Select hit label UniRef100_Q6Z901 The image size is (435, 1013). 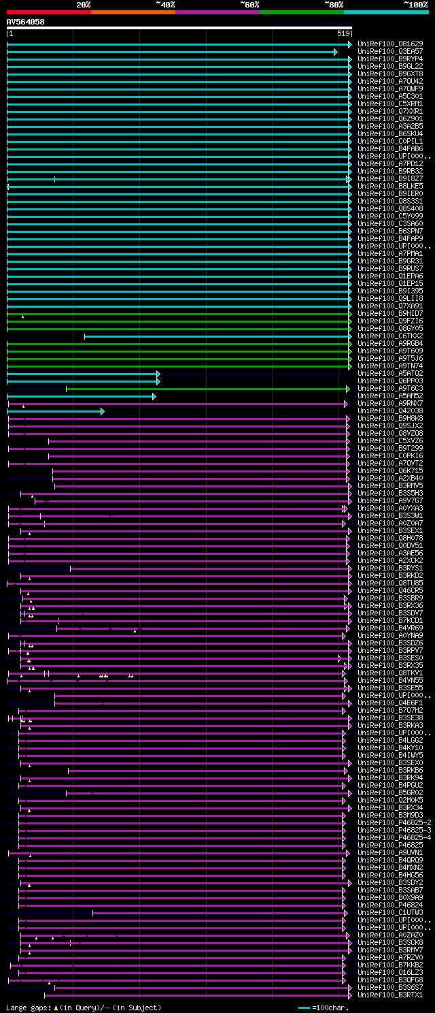click(x=390, y=118)
